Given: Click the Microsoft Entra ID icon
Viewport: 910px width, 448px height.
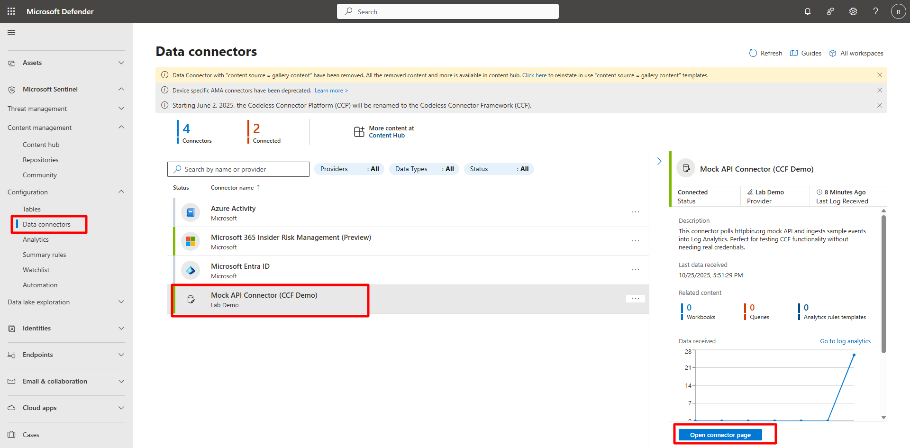Looking at the screenshot, I should point(191,270).
